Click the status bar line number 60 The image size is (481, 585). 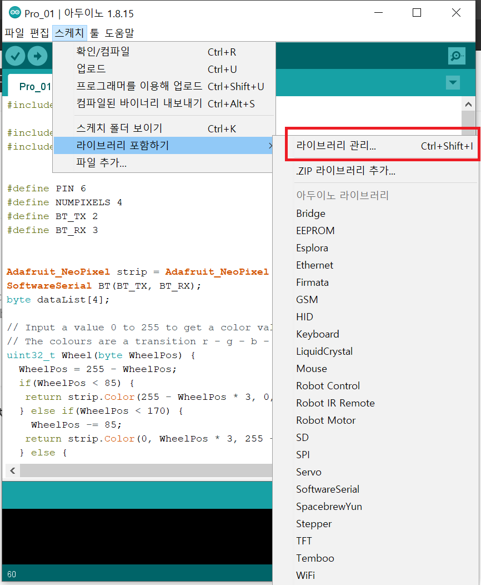pyautogui.click(x=12, y=574)
